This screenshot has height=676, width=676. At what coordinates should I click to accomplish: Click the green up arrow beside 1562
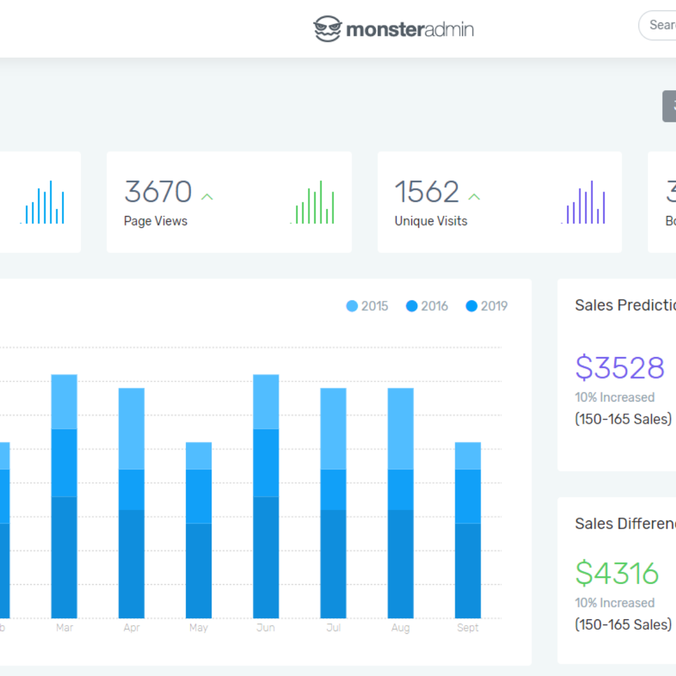coord(474,196)
